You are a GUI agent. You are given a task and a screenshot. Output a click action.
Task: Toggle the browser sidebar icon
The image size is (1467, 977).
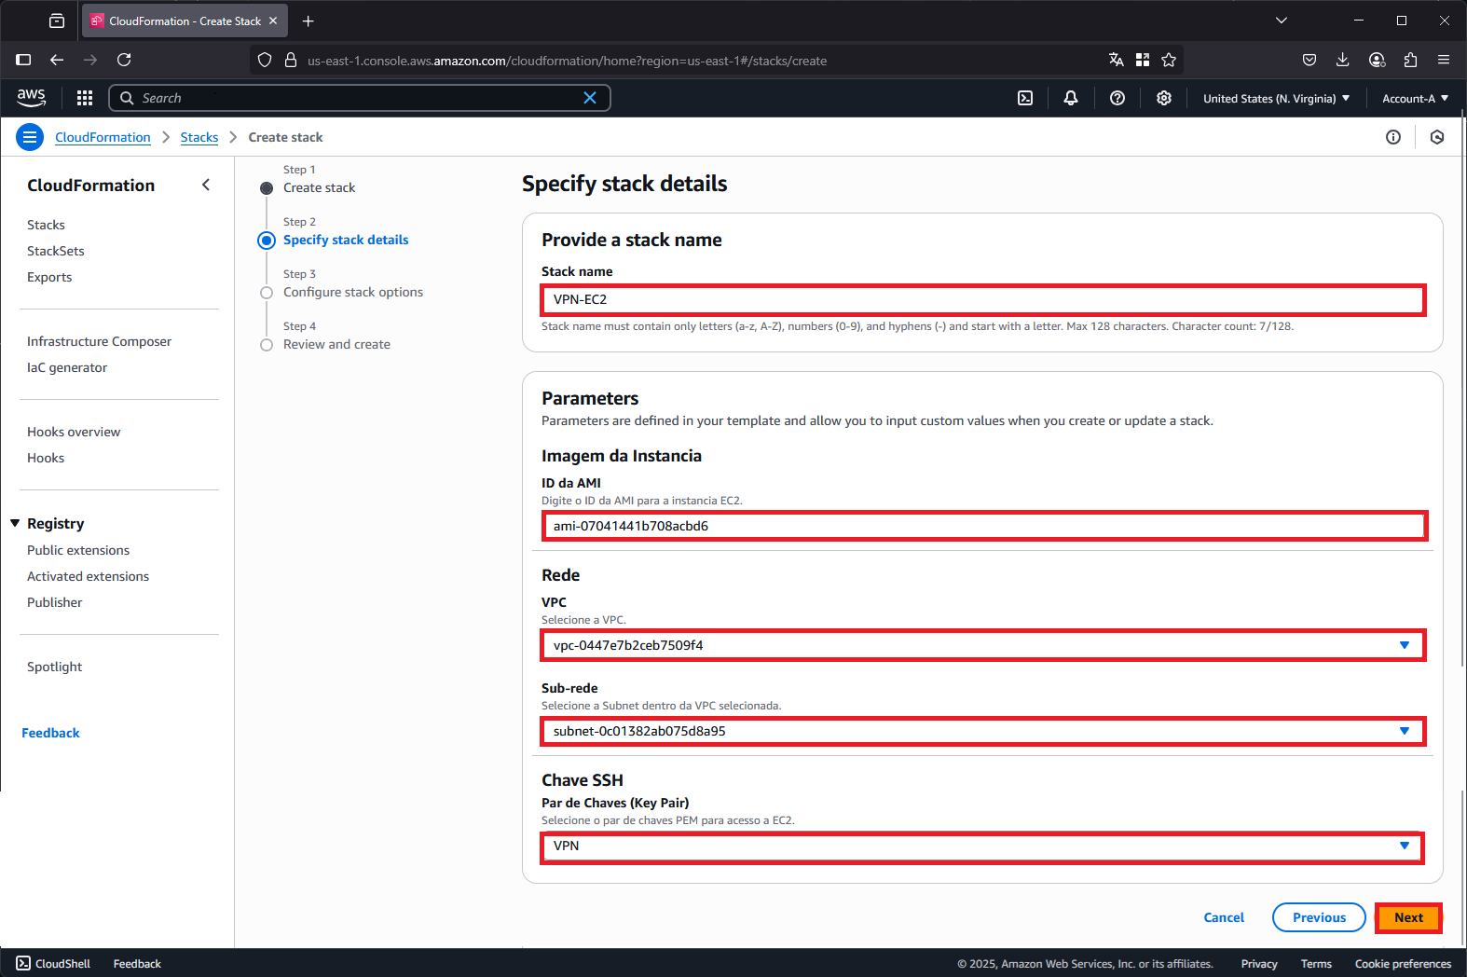pos(23,60)
